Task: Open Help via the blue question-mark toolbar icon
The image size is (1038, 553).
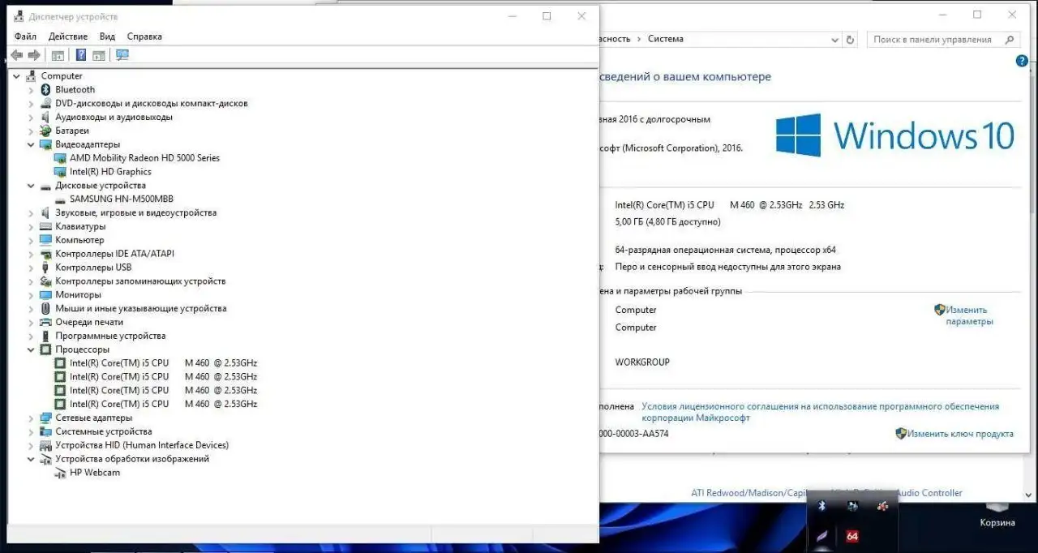Action: click(x=81, y=55)
